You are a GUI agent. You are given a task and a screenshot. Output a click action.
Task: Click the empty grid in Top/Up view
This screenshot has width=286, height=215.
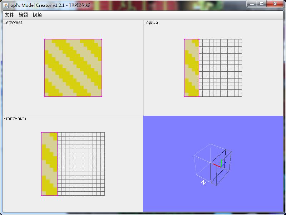[x=220, y=68]
